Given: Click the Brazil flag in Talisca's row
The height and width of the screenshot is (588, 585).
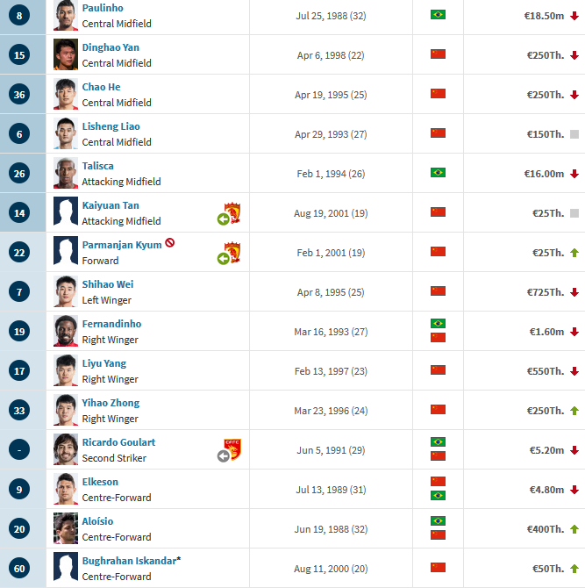Looking at the screenshot, I should [438, 173].
